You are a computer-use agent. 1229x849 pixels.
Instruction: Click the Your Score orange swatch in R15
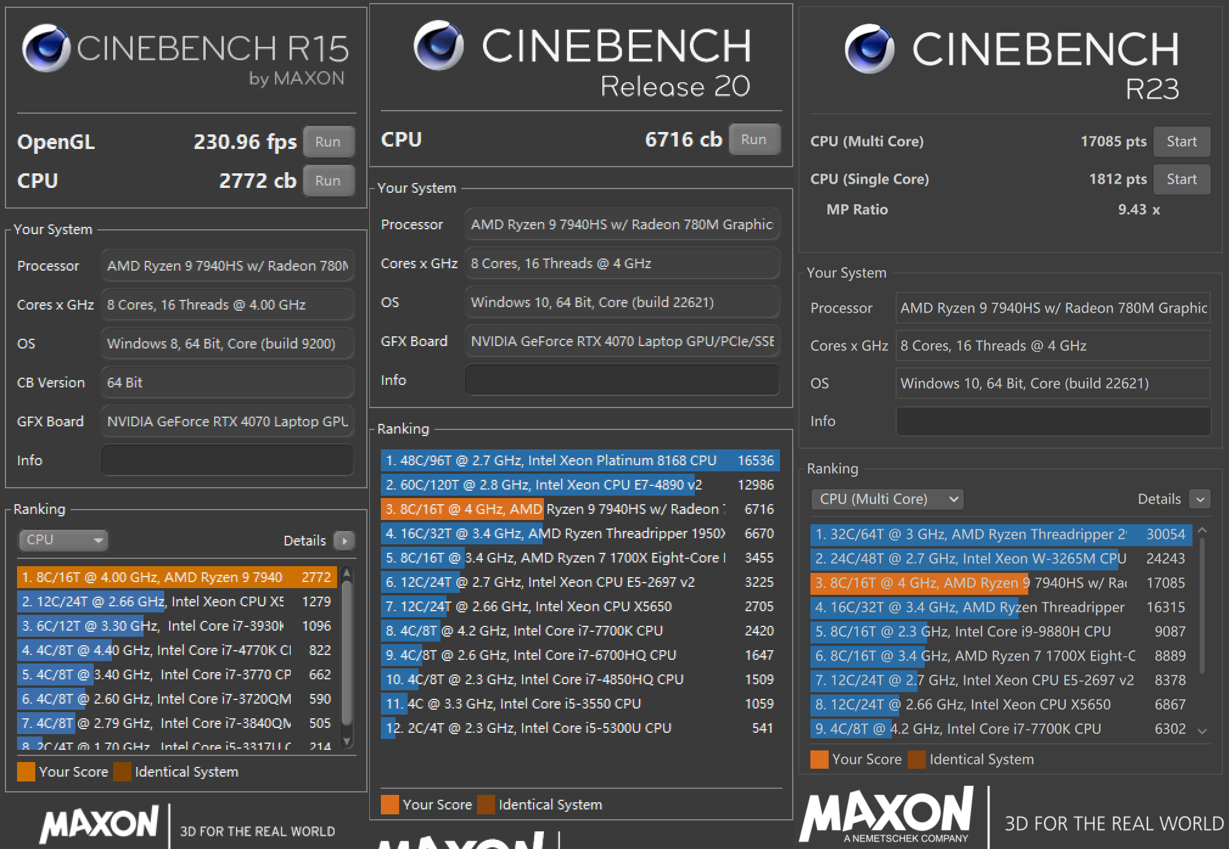[x=26, y=772]
